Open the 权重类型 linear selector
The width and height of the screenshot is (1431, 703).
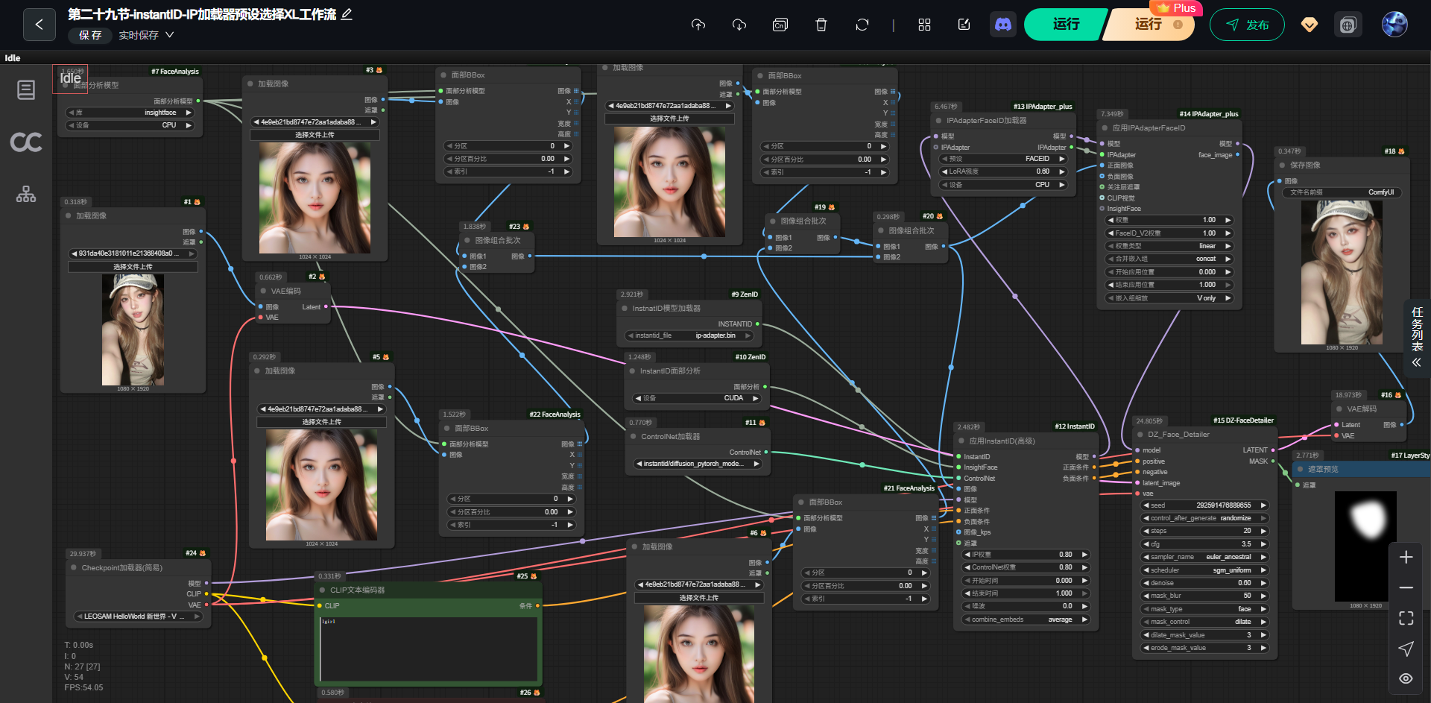[x=1169, y=246]
